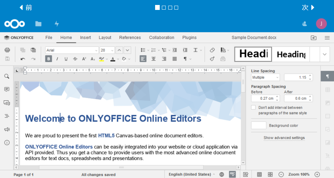Click fit to page icon
The width and height of the screenshot is (334, 178).
[x=259, y=174]
